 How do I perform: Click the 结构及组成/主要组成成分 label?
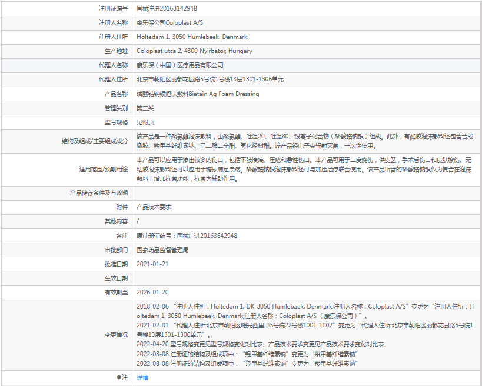[95, 141]
